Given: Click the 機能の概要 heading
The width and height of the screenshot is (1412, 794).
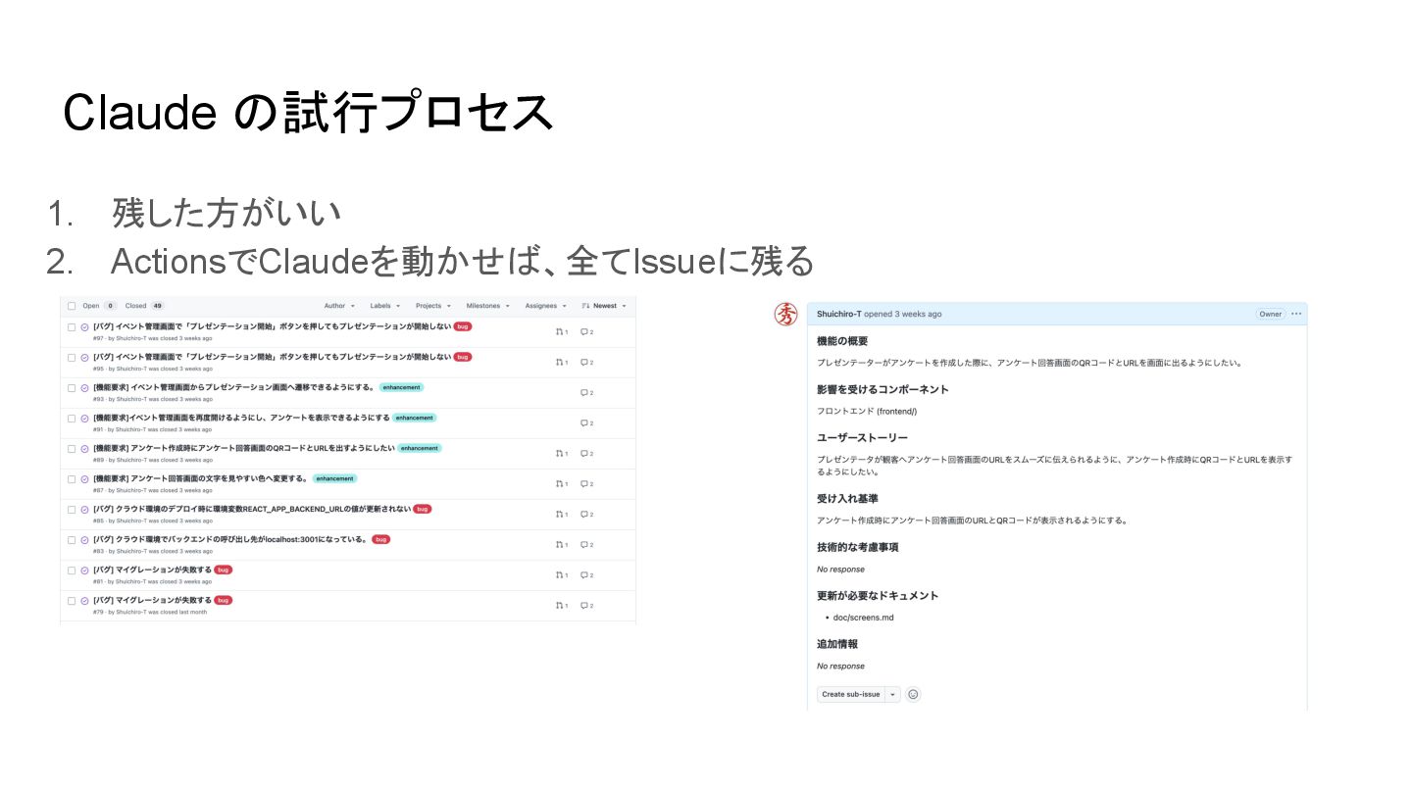Looking at the screenshot, I should point(842,341).
